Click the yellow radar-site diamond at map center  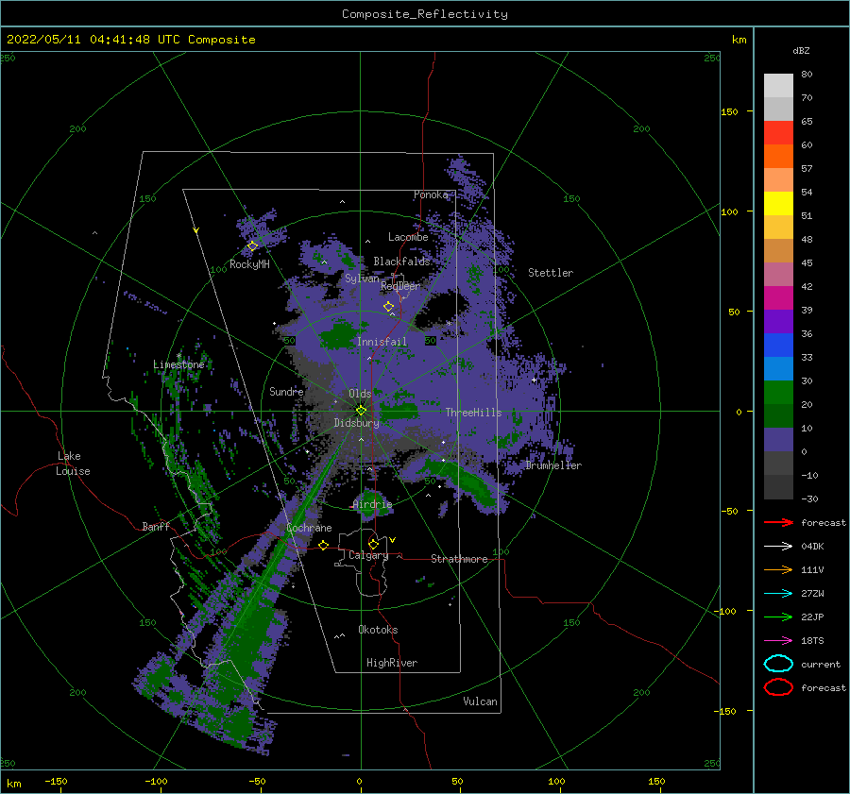(x=361, y=411)
